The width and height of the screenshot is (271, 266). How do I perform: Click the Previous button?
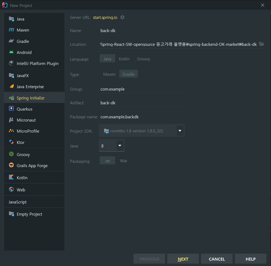coord(149,259)
